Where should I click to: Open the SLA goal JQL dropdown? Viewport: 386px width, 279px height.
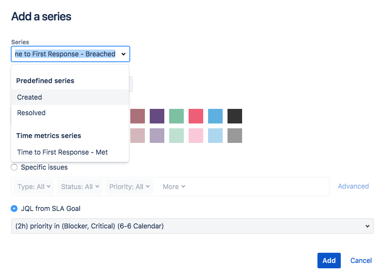pos(193,226)
